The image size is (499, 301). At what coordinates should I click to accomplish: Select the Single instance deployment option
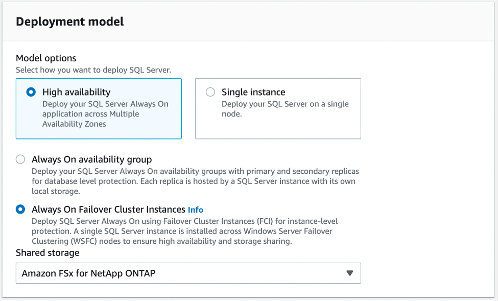210,92
